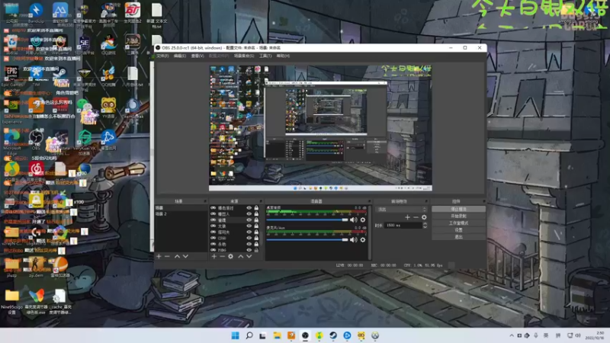Enable 工作室模式 studio mode

point(458,223)
